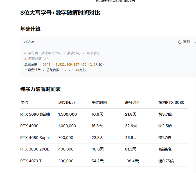Image resolution: width=196 pixels, height=173 pixels.
Task: Click the comment line 字符集: 大写字母(26)
Action: [x=62, y=53]
